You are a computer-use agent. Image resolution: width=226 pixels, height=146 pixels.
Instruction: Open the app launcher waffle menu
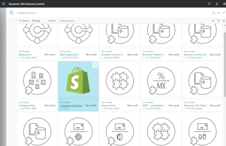click(x=4, y=4)
